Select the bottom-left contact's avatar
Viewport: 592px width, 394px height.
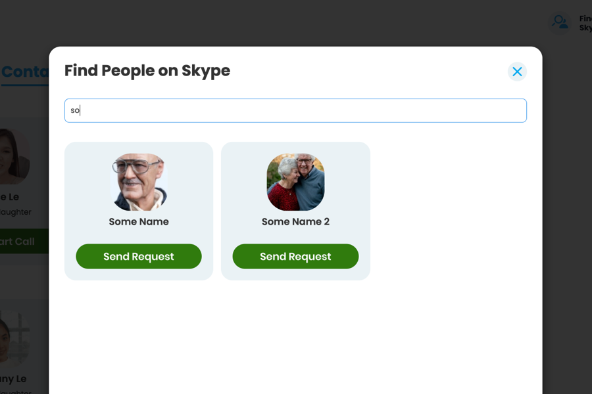[x=14, y=338]
